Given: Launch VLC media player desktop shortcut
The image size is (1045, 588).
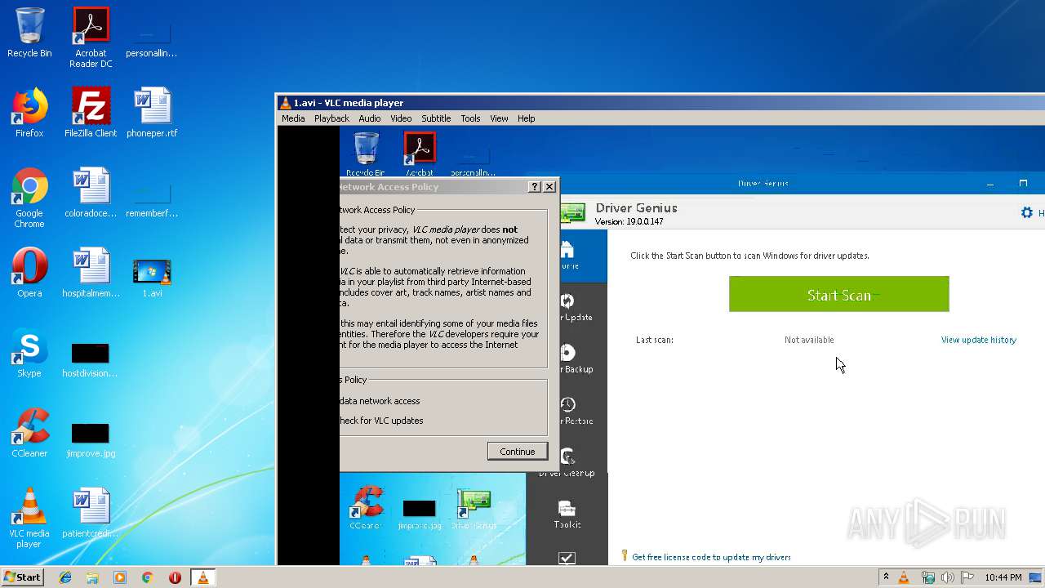Looking at the screenshot, I should (29, 518).
